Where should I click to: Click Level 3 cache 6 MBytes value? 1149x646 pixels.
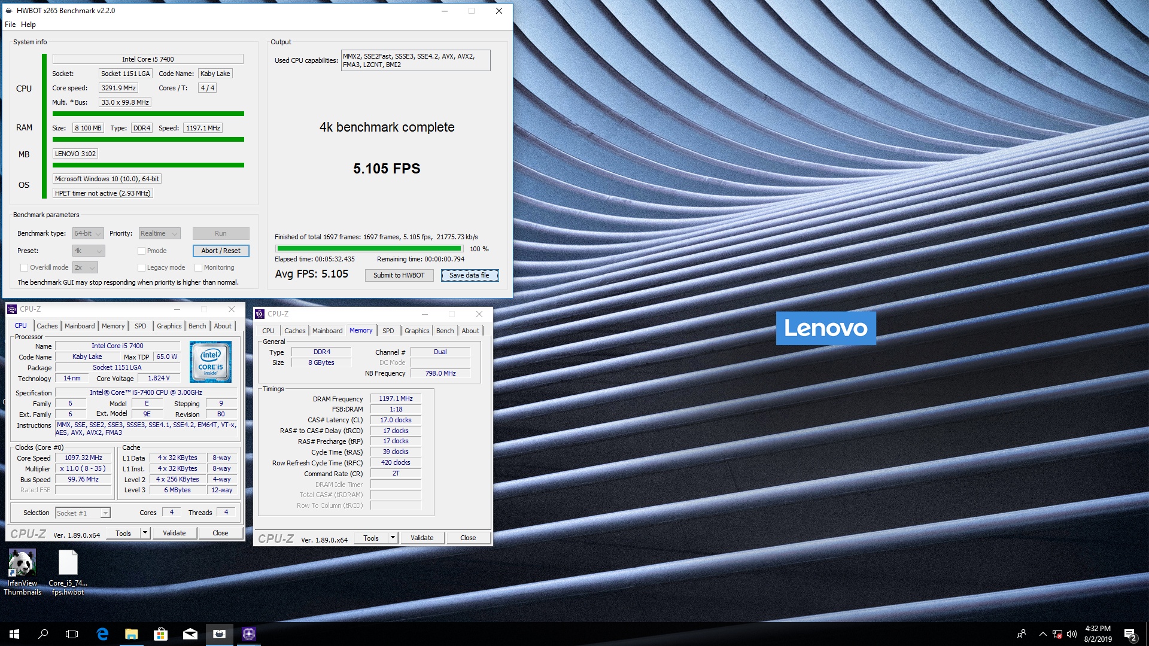click(177, 490)
